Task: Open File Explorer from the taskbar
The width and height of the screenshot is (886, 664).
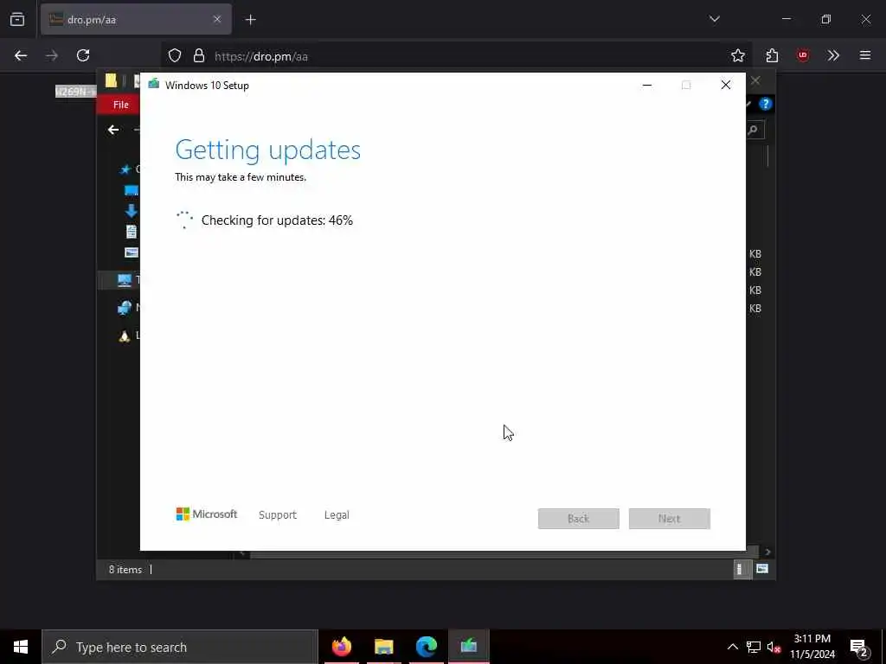Action: (383, 647)
